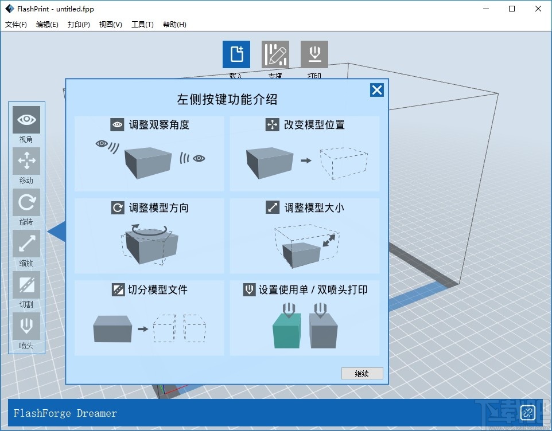Close the button introduction dialog
Viewport: 552px width, 431px height.
pos(377,89)
